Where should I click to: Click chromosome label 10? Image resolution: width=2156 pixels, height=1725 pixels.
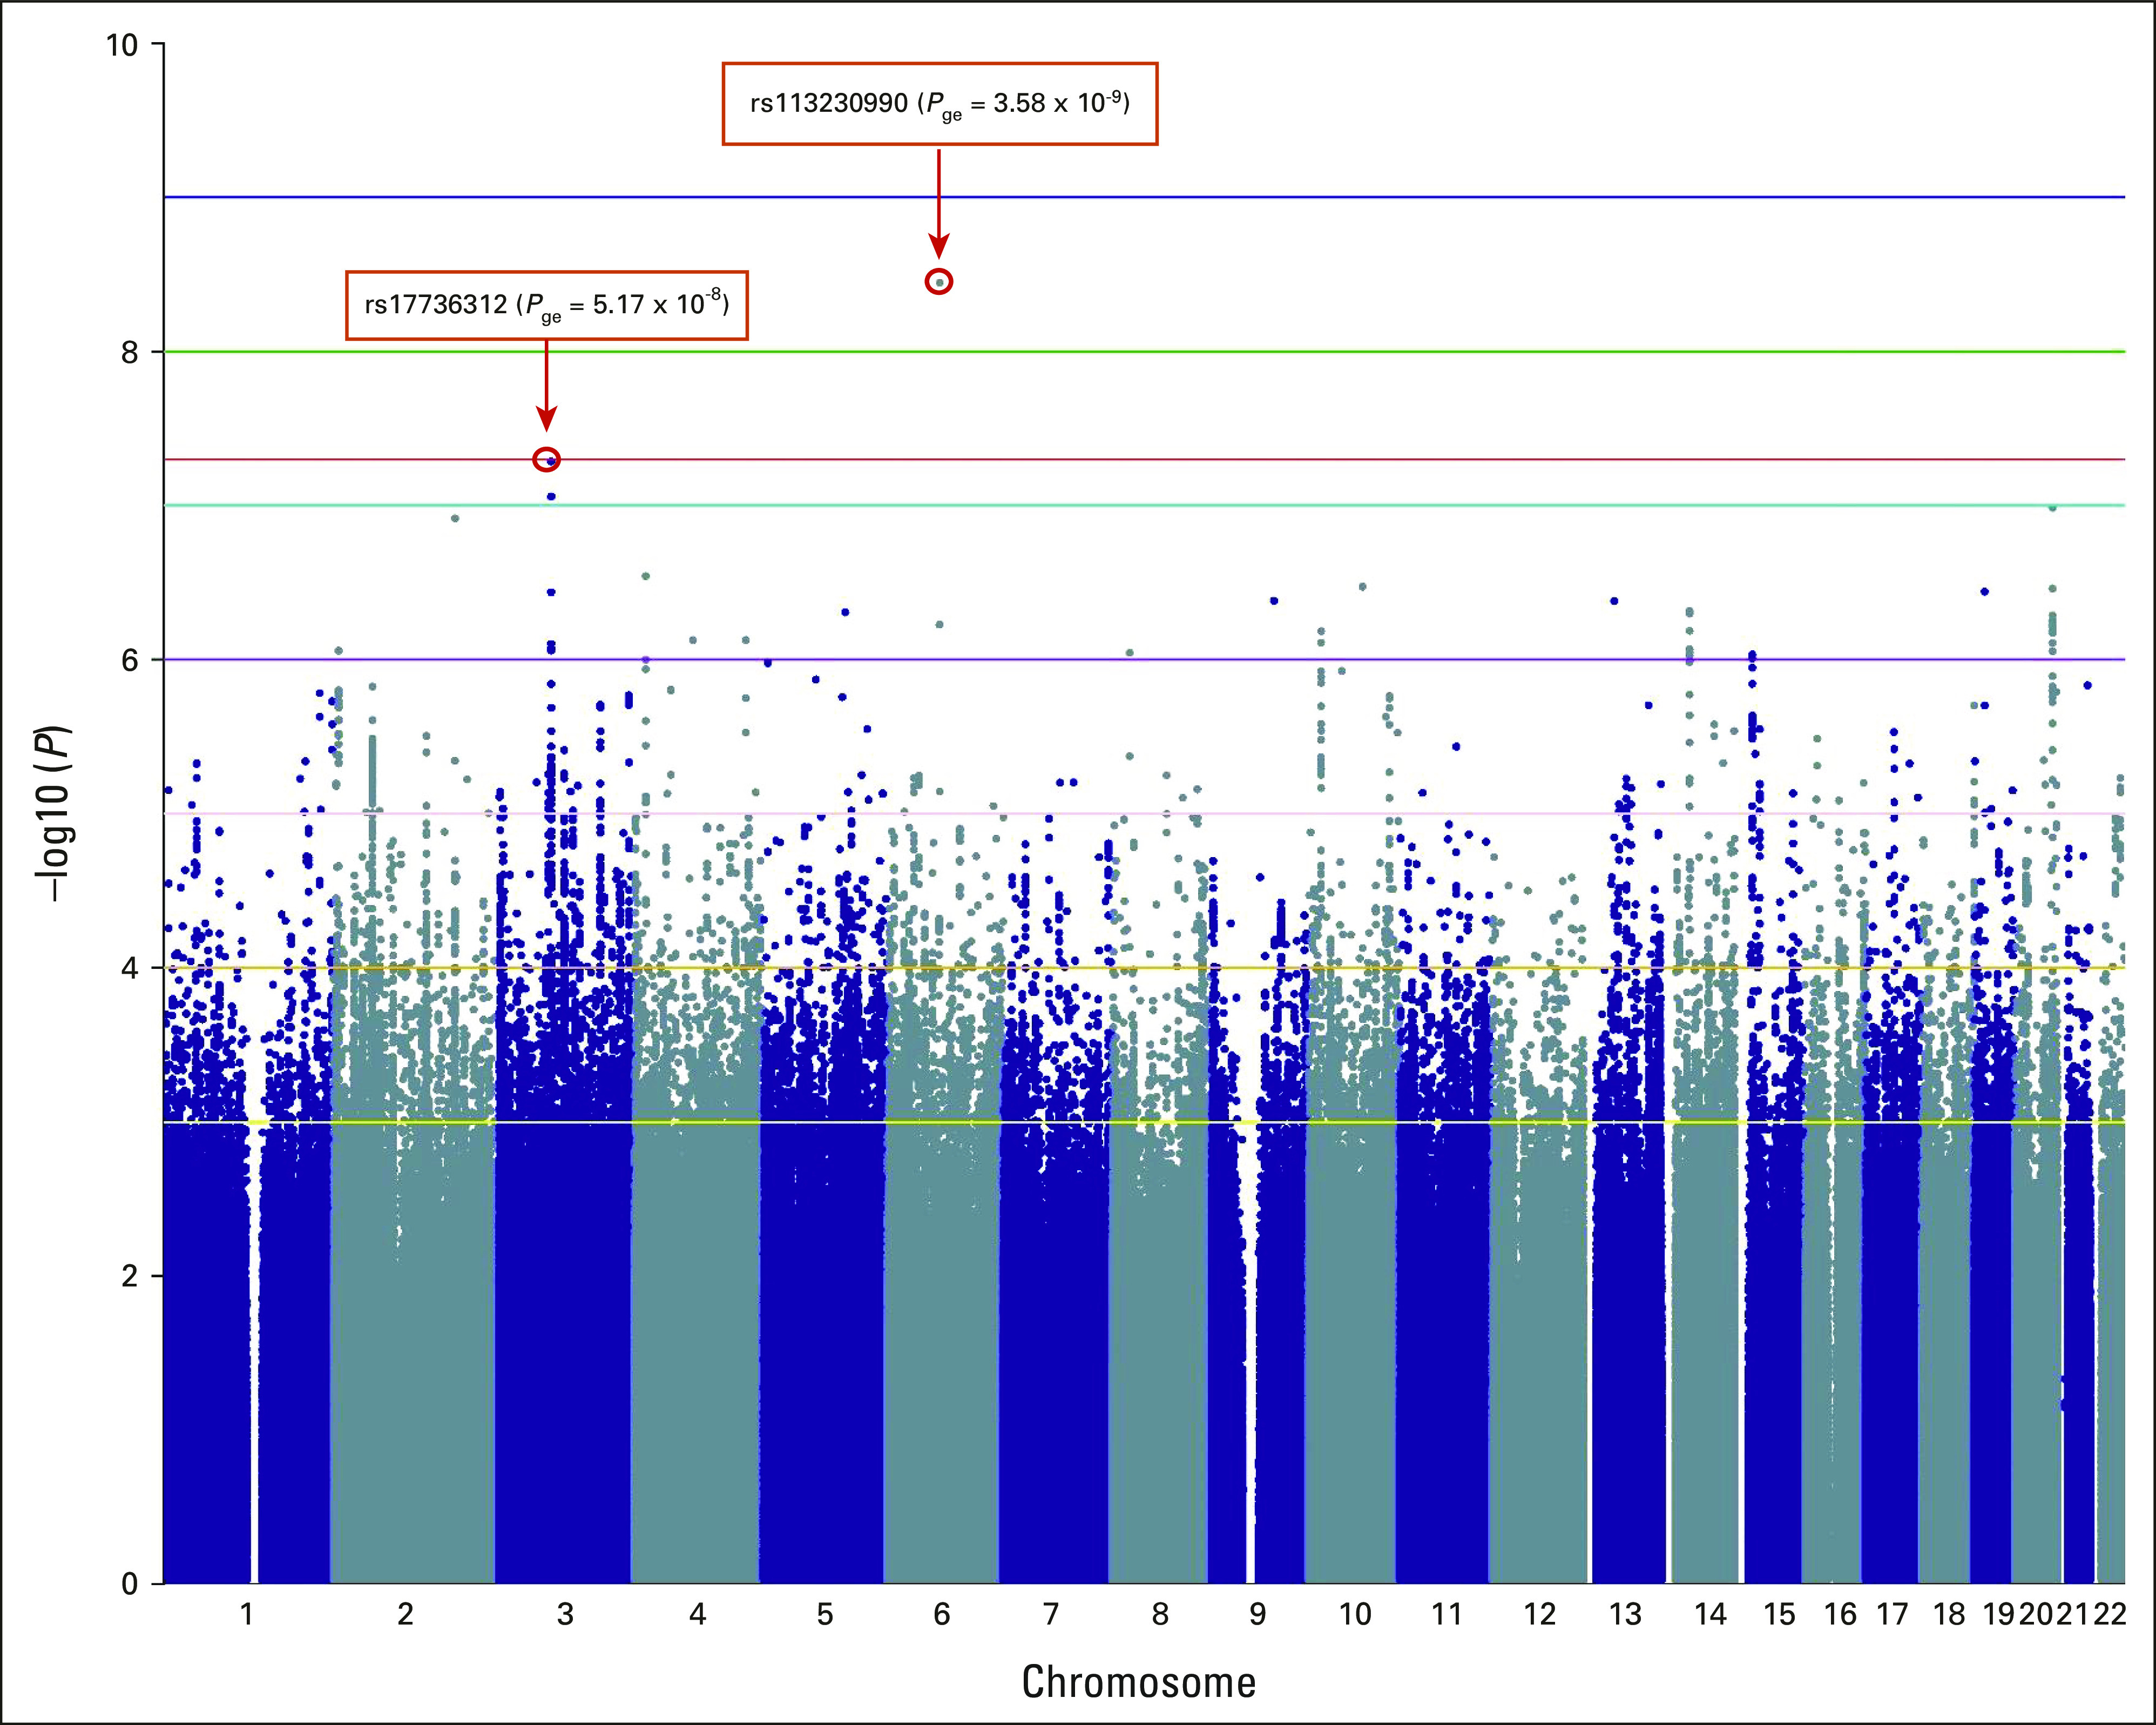tap(1355, 1614)
